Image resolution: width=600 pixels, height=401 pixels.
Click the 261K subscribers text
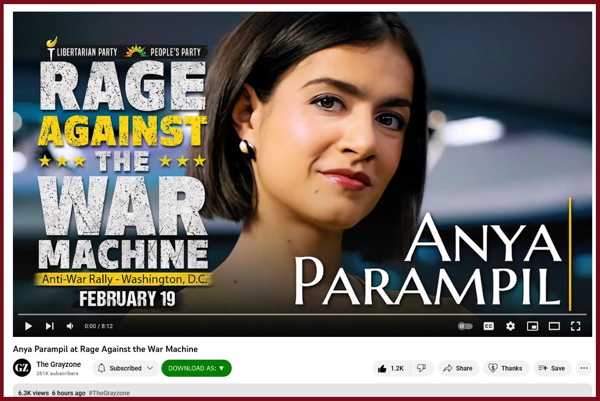57,374
